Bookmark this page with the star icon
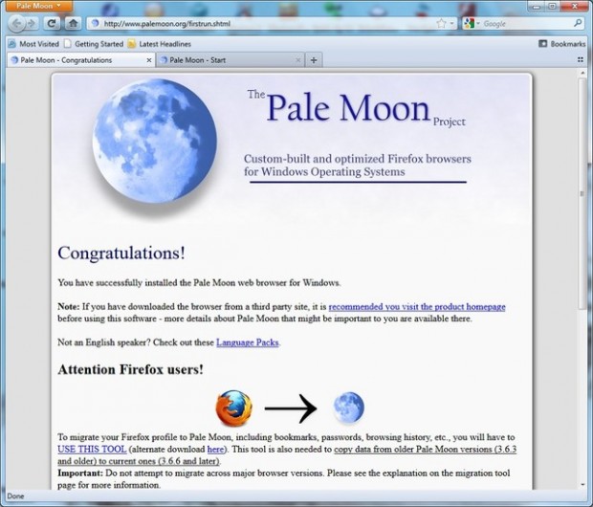Viewport: 593px width, 507px height. [441, 24]
